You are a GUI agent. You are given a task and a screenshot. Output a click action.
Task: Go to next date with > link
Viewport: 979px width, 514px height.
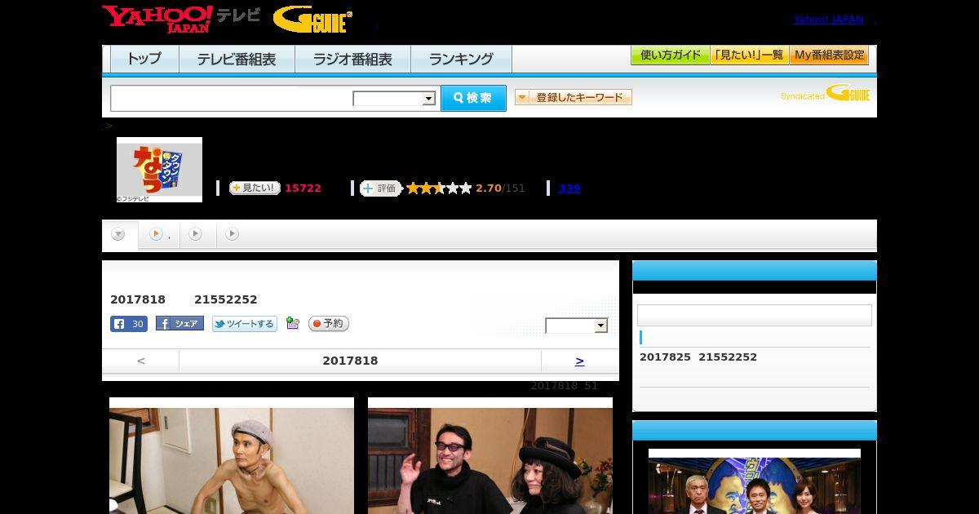tap(579, 361)
